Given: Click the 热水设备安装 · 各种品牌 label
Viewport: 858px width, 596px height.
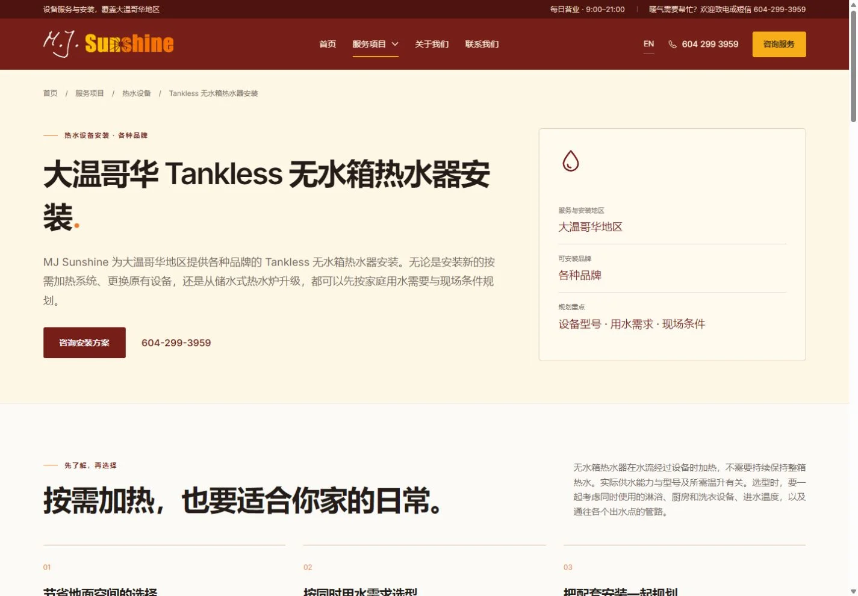Looking at the screenshot, I should click(x=106, y=135).
